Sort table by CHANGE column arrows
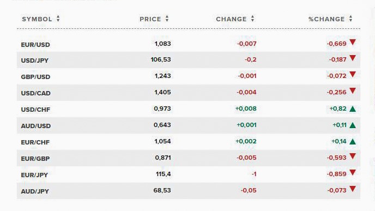 252,19
